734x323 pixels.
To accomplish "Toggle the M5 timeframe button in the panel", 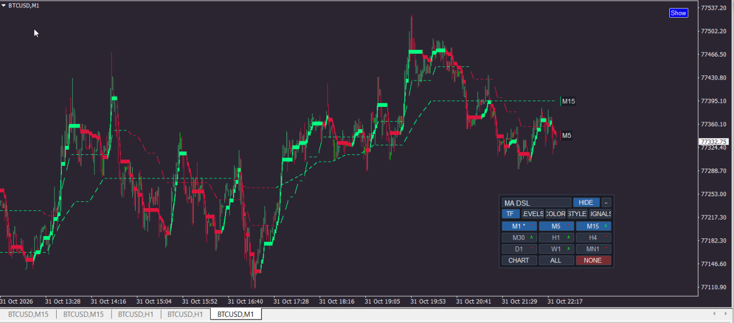I will [x=557, y=226].
